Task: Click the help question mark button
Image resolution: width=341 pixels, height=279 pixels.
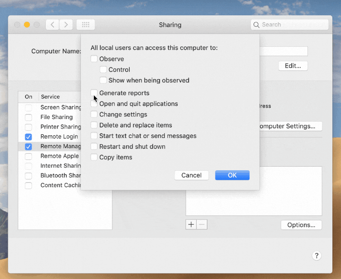Action: (x=317, y=255)
